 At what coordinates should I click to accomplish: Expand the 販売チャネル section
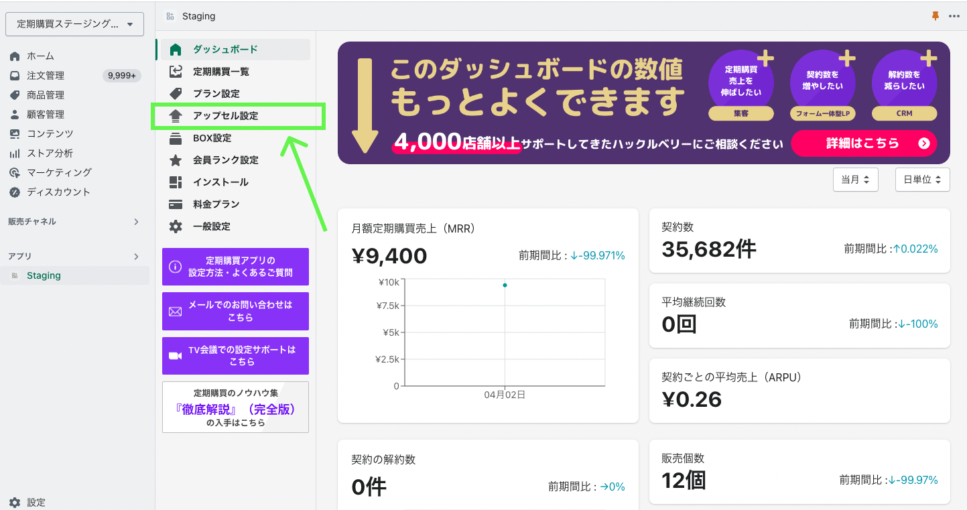[x=136, y=222]
